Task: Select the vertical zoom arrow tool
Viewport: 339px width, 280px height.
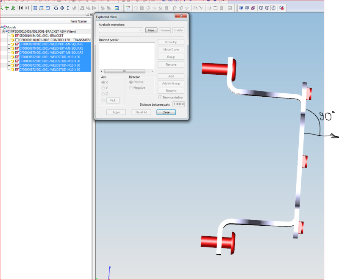Action: tap(68, 8)
